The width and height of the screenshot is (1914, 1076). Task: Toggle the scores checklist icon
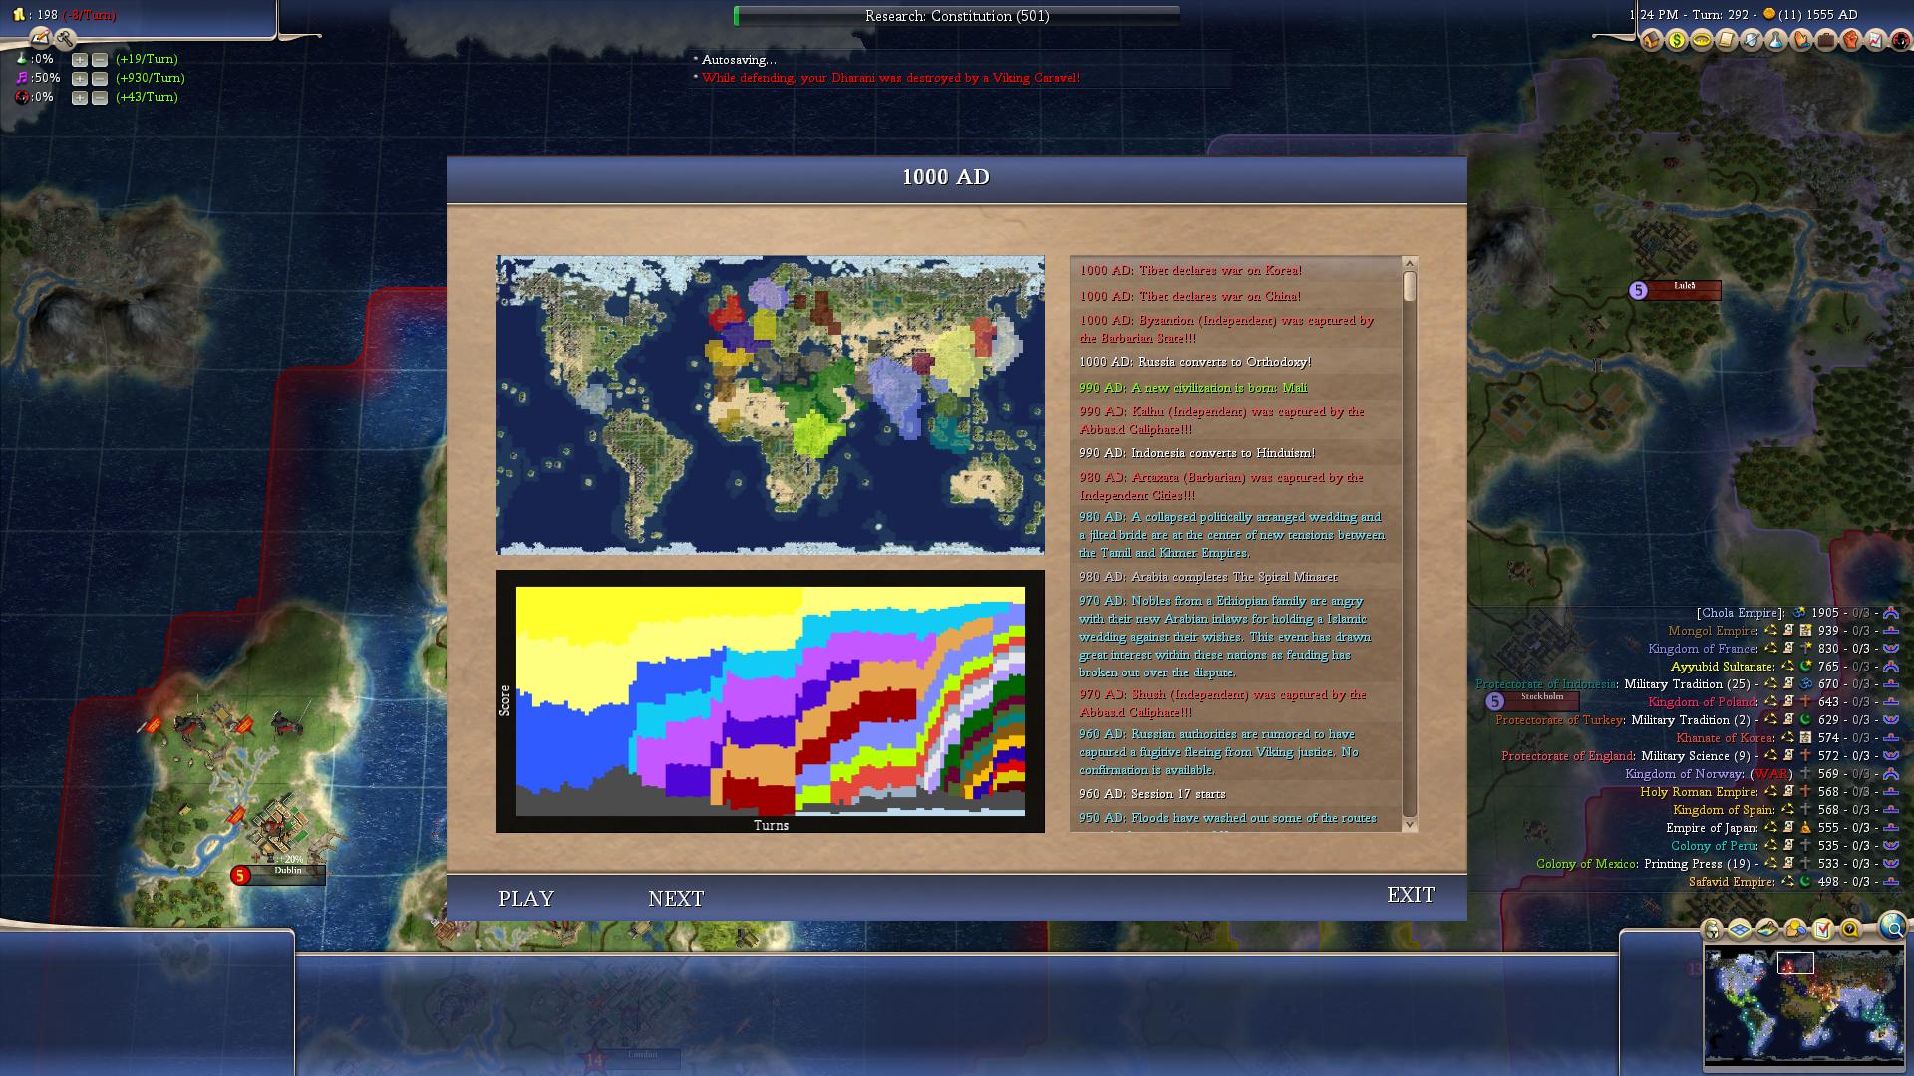[x=1823, y=930]
